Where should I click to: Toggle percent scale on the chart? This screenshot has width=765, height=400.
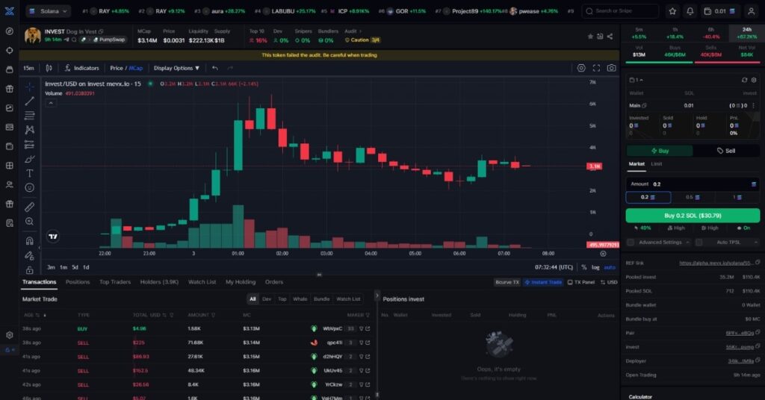point(584,267)
